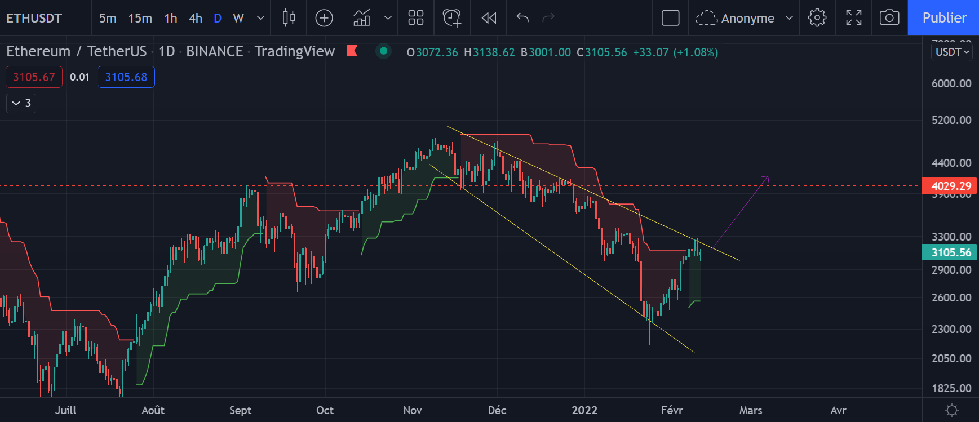Create an alert with the alarm clock icon
Screen dimensions: 979x422
coord(451,18)
